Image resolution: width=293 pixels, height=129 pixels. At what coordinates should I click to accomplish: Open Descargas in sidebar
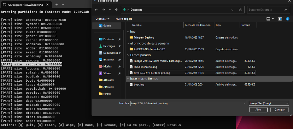click(x=110, y=46)
